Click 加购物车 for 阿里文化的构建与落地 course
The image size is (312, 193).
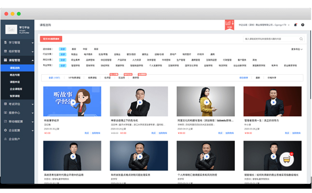[229, 133]
